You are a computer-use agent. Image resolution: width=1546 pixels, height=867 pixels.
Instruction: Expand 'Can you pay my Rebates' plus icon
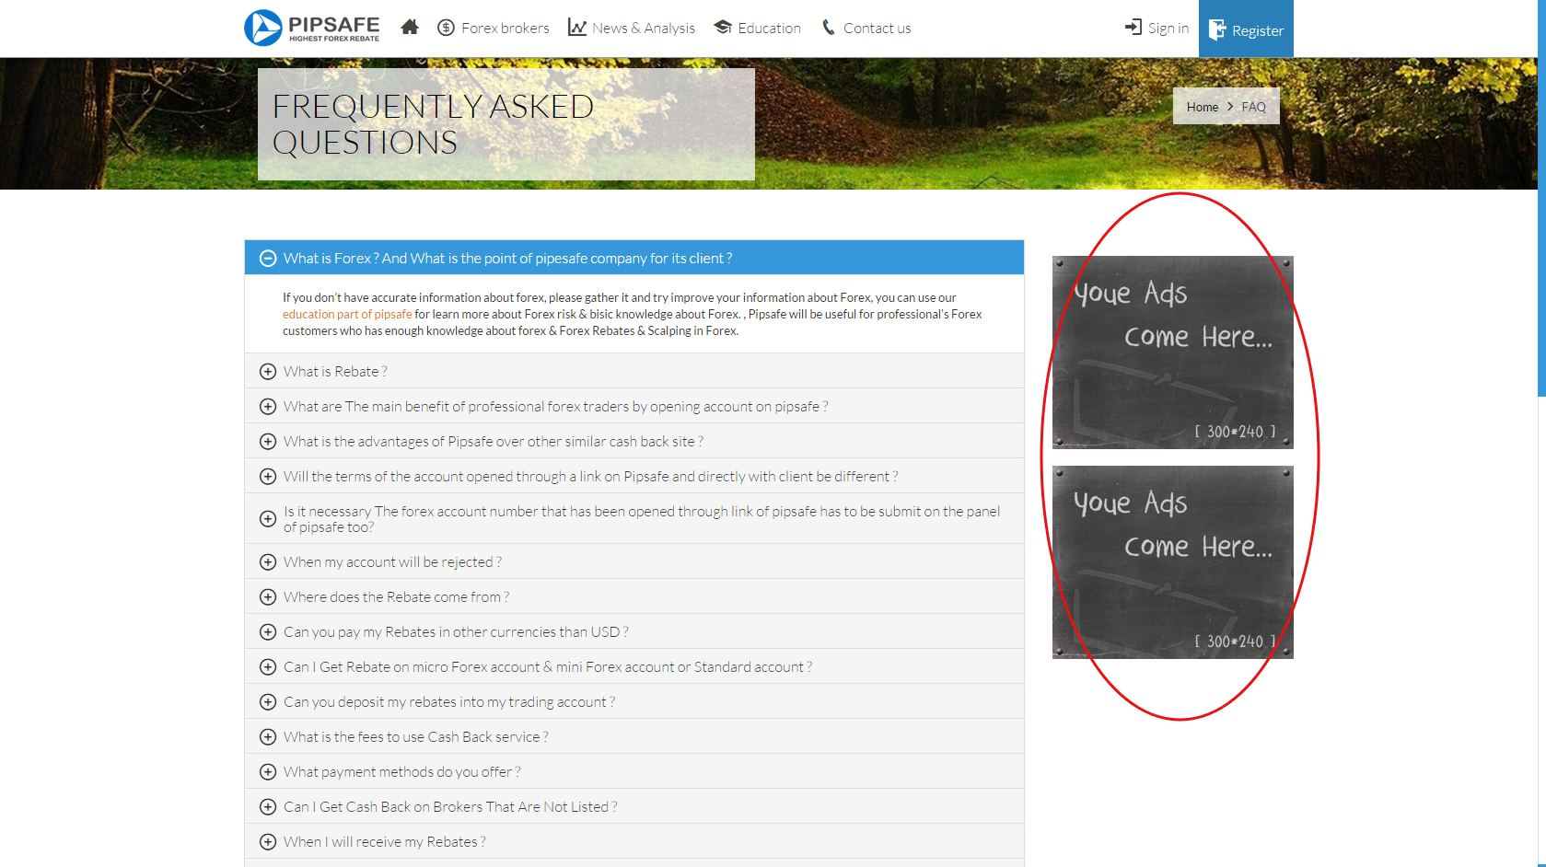pyautogui.click(x=268, y=632)
